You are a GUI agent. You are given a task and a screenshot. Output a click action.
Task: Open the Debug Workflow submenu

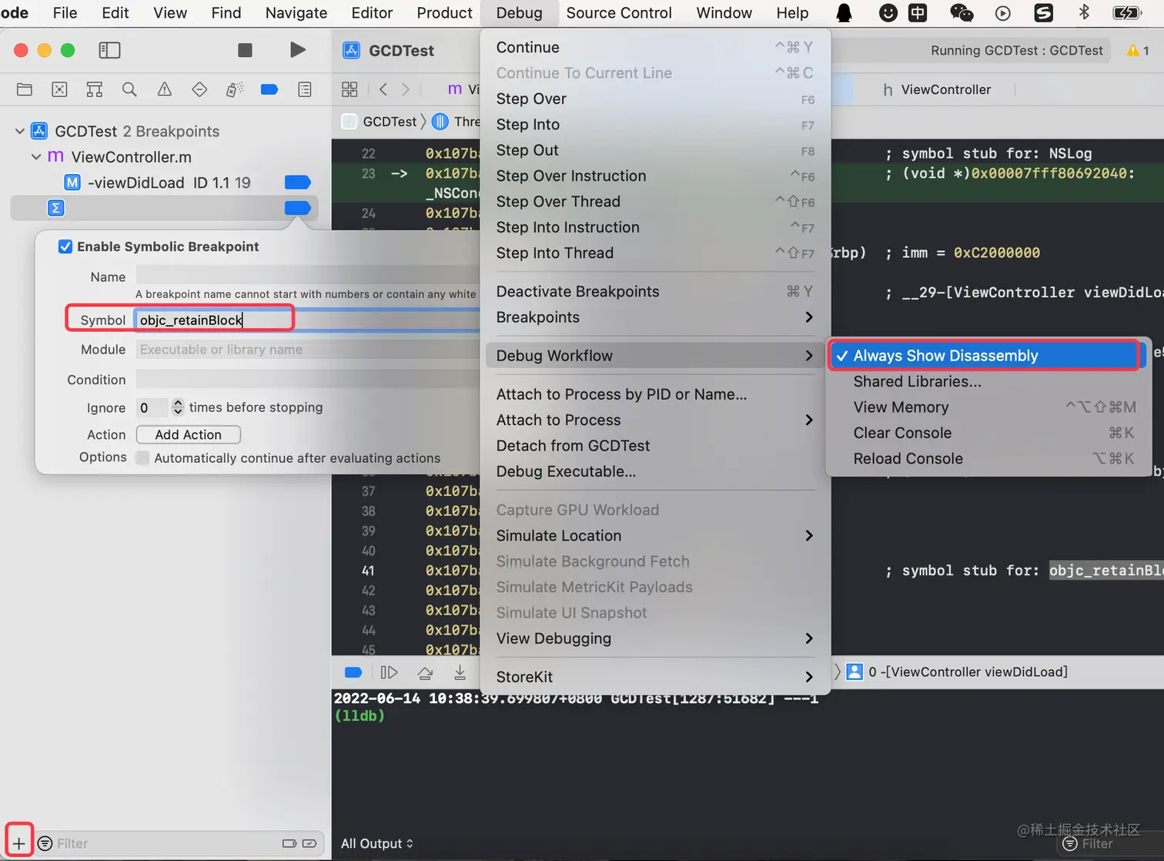point(655,356)
